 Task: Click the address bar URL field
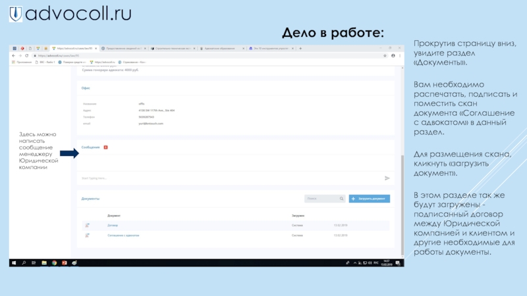pos(208,56)
